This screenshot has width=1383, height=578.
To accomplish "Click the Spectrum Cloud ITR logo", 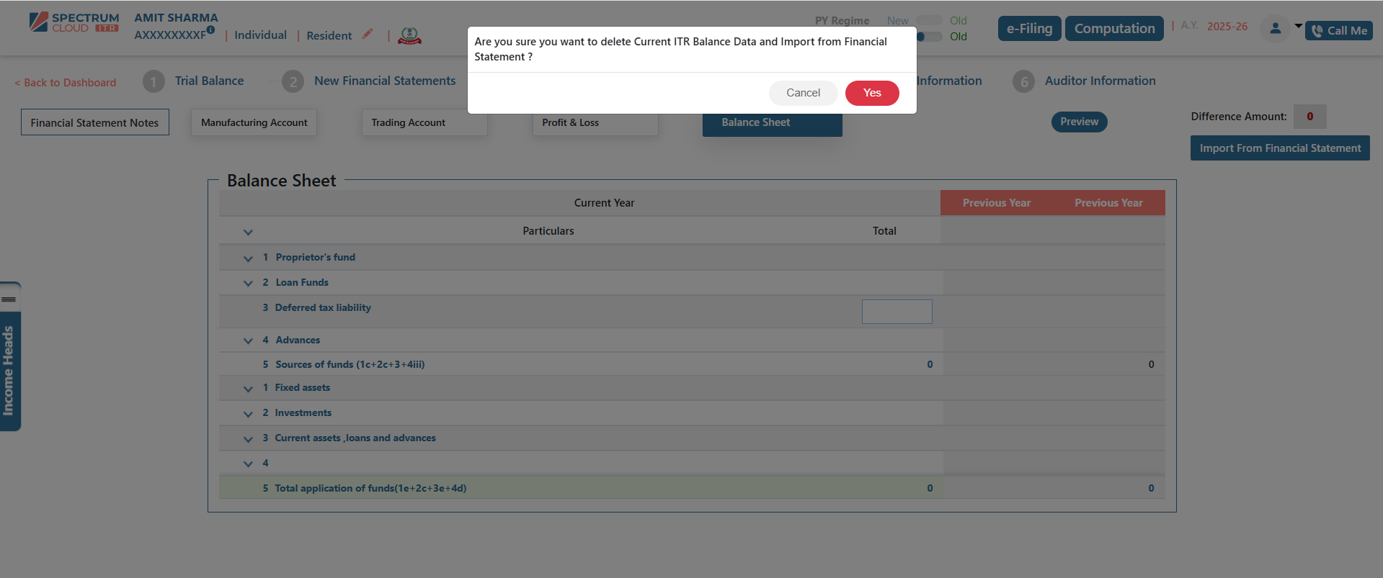I will (x=74, y=22).
